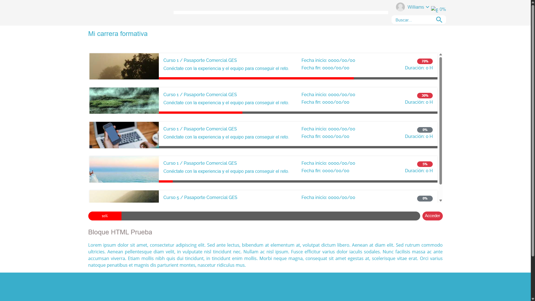This screenshot has height=301, width=535.
Task: Open the misty tree course thumbnail
Action: point(124,66)
